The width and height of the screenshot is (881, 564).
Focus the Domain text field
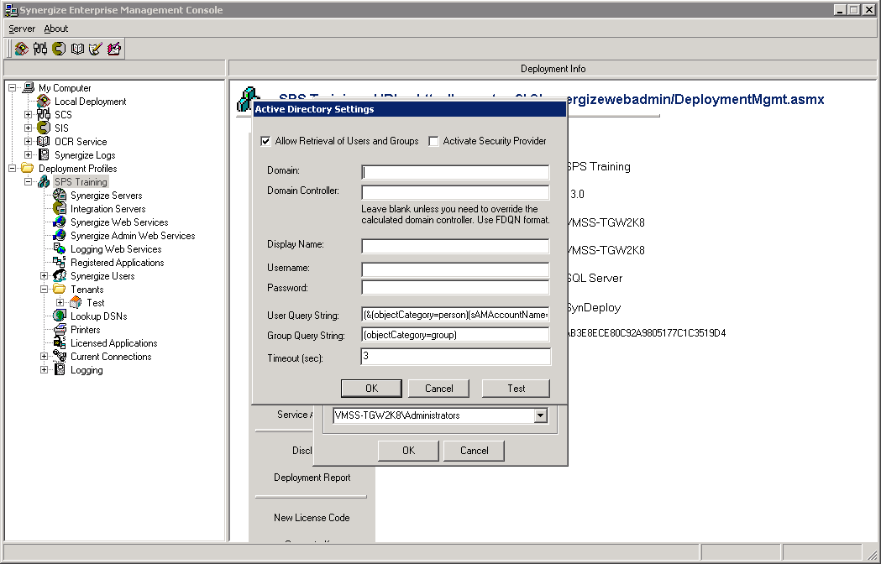455,172
